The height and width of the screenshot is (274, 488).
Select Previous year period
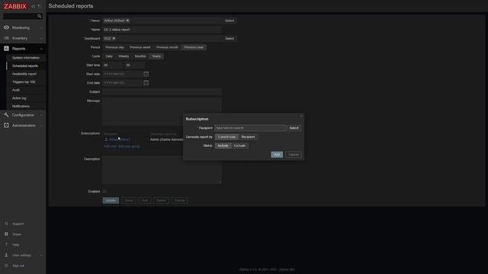point(194,47)
